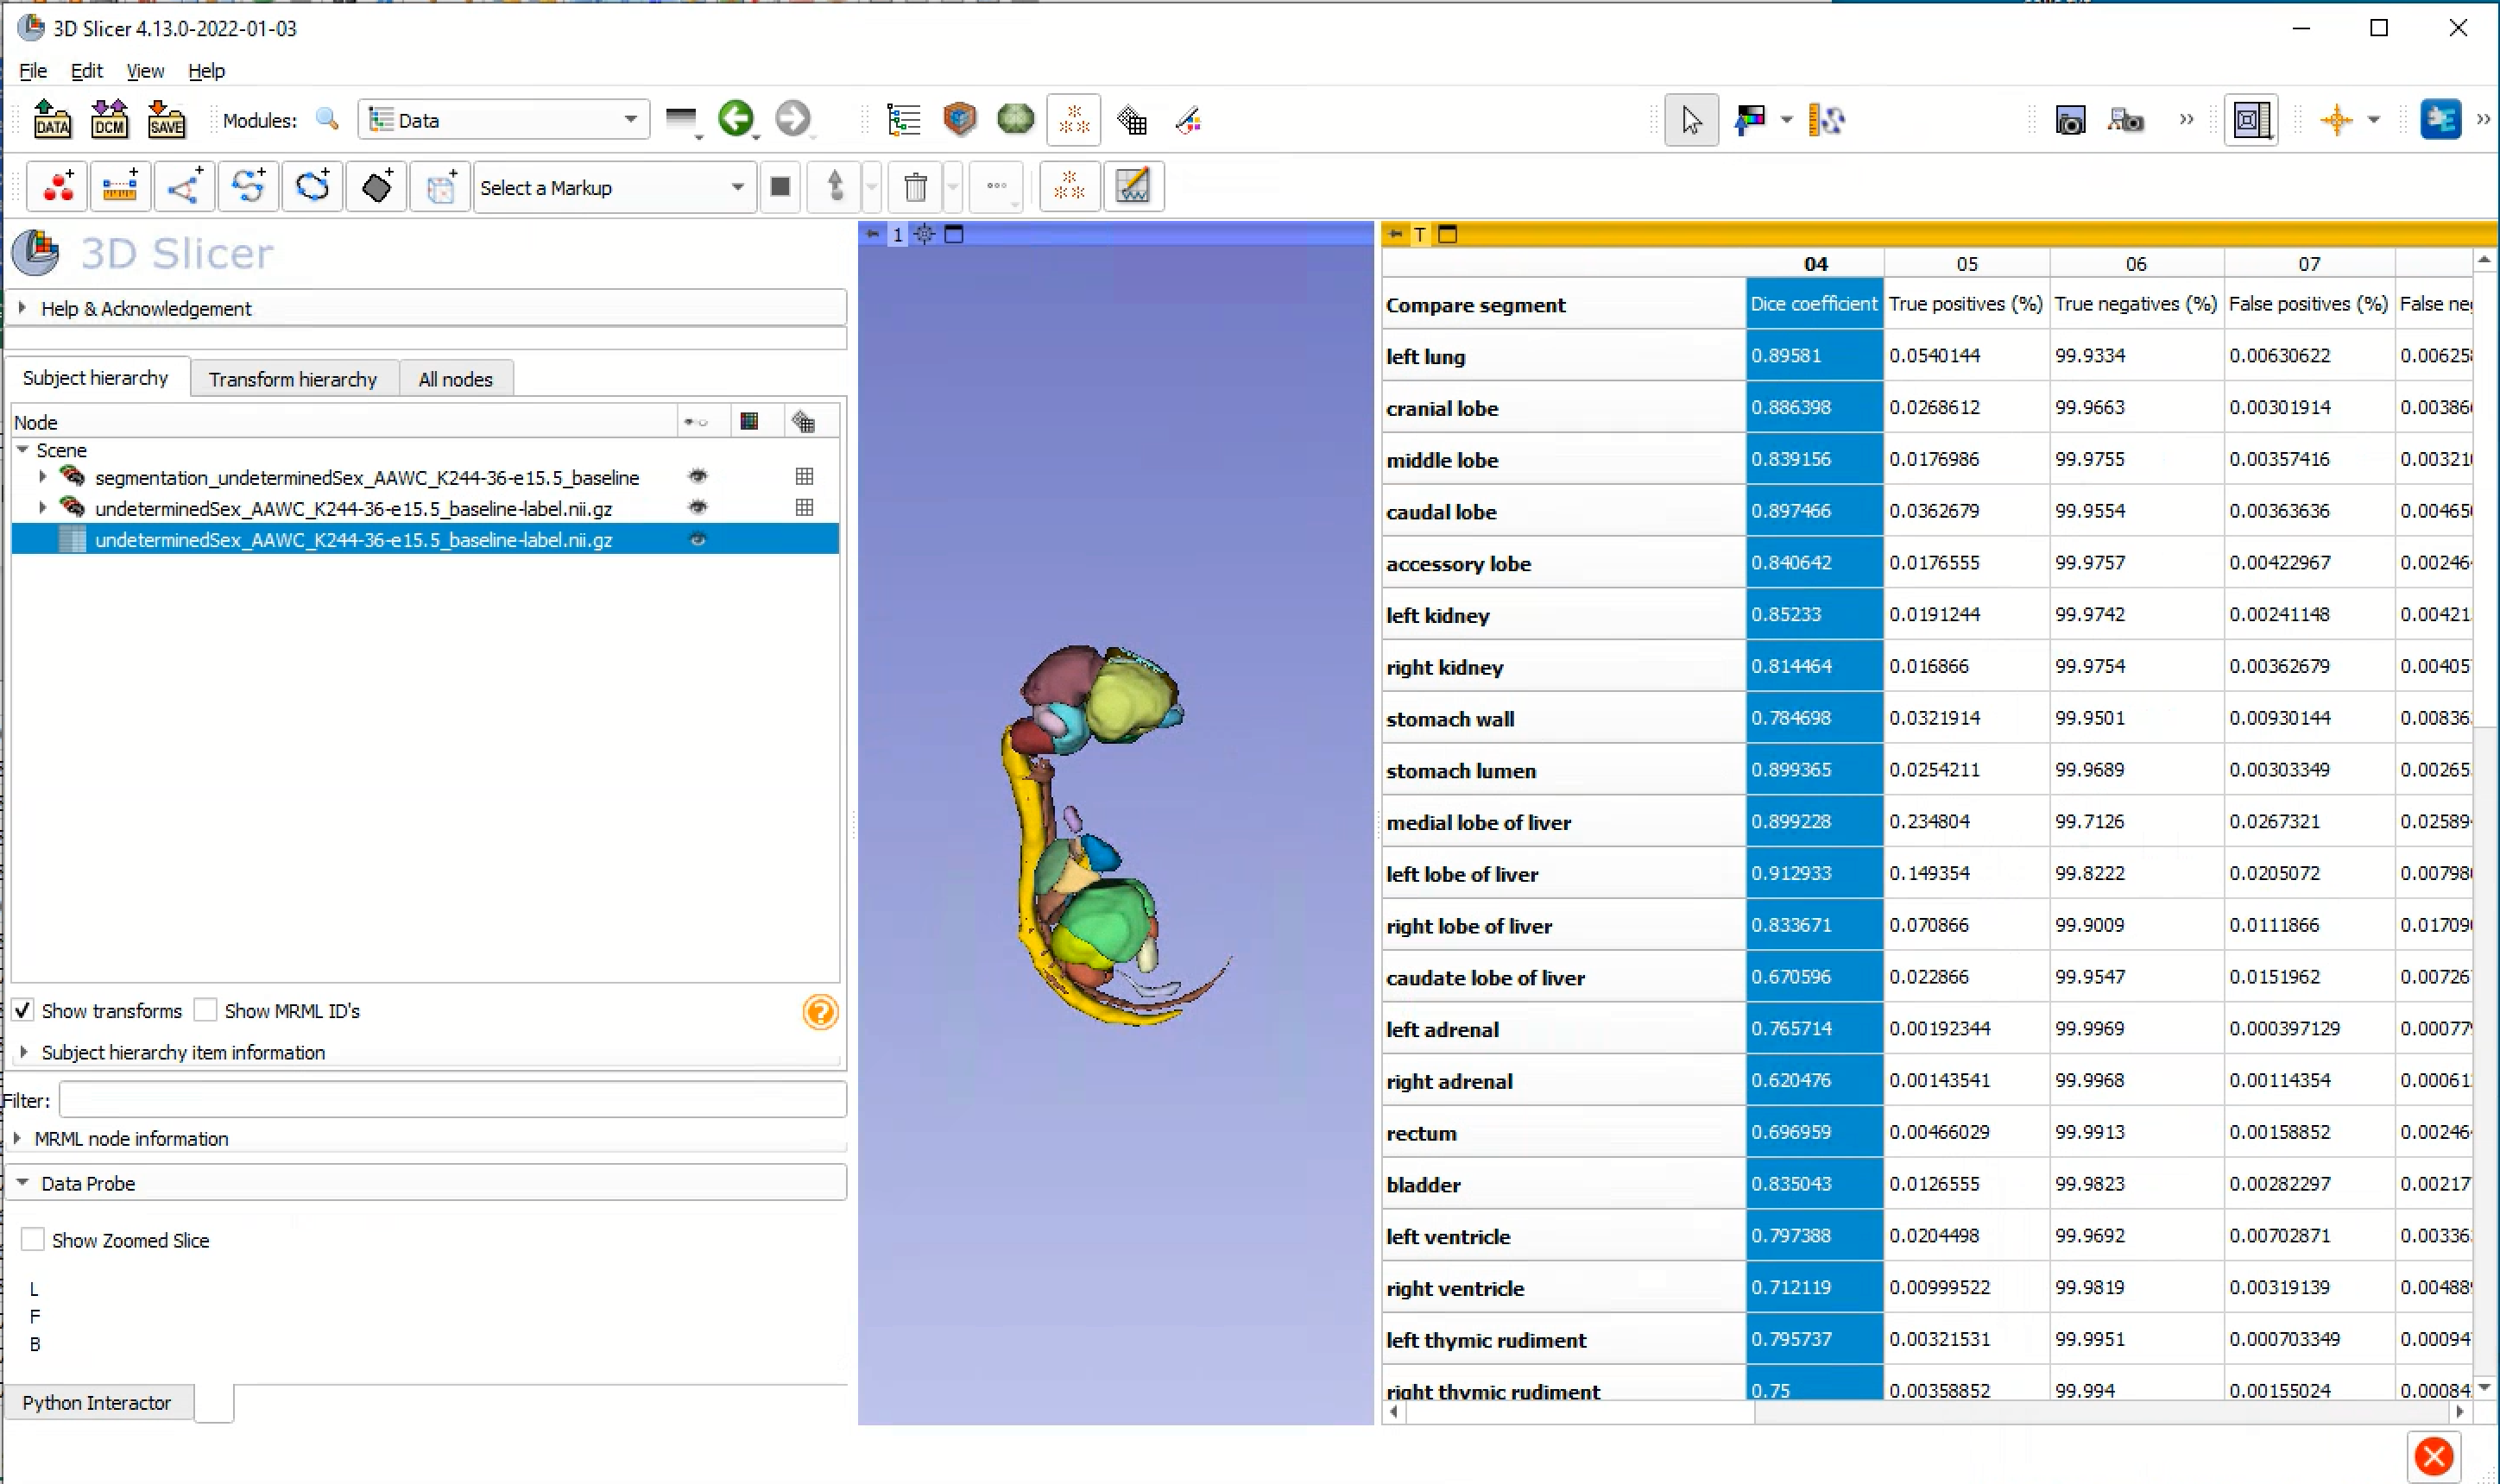
Task: Open the Edit menu
Action: pyautogui.click(x=86, y=71)
